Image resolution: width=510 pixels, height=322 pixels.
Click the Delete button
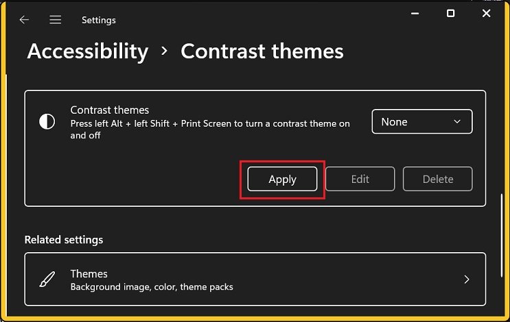438,179
